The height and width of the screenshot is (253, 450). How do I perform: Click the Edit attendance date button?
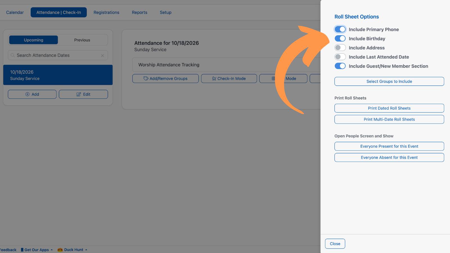coord(83,94)
